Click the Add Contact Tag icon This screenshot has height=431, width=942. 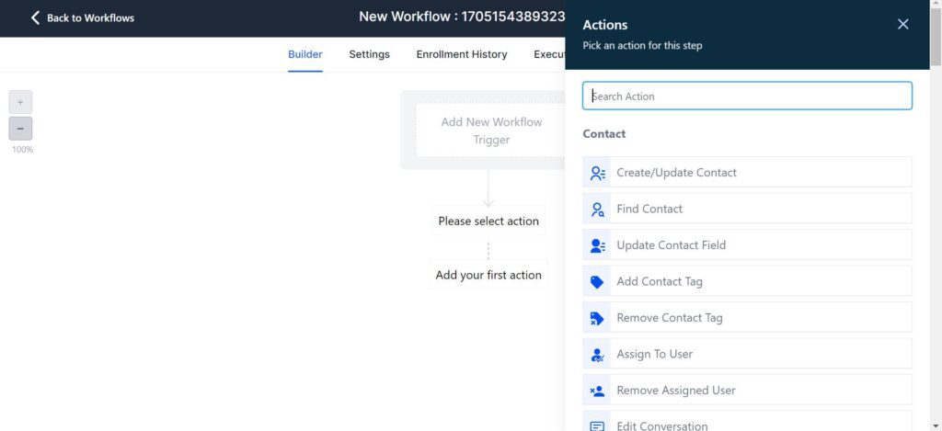pos(598,282)
